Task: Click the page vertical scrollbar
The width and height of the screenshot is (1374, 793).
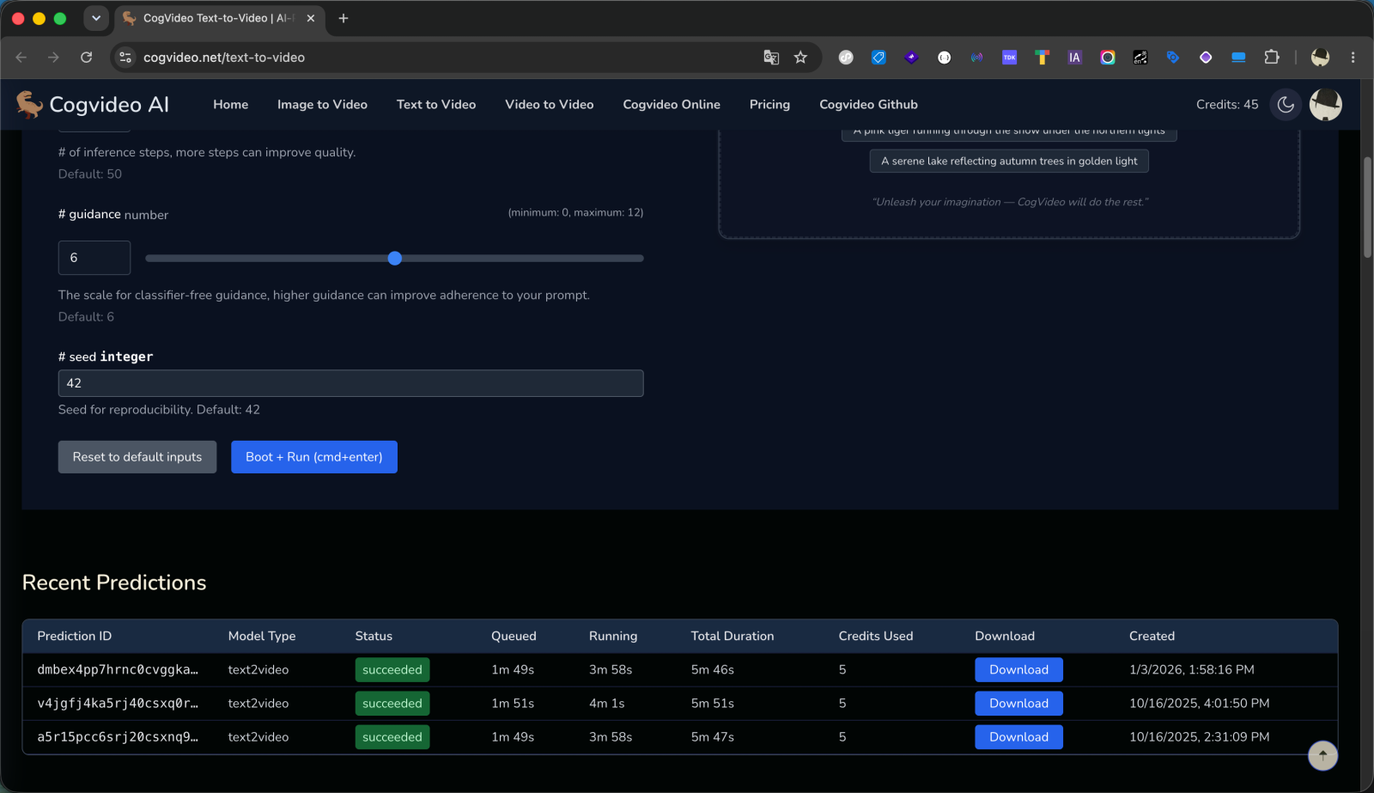Action: pos(1367,206)
